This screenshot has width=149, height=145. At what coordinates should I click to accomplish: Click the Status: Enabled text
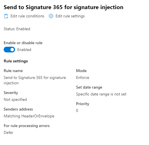[17, 29]
